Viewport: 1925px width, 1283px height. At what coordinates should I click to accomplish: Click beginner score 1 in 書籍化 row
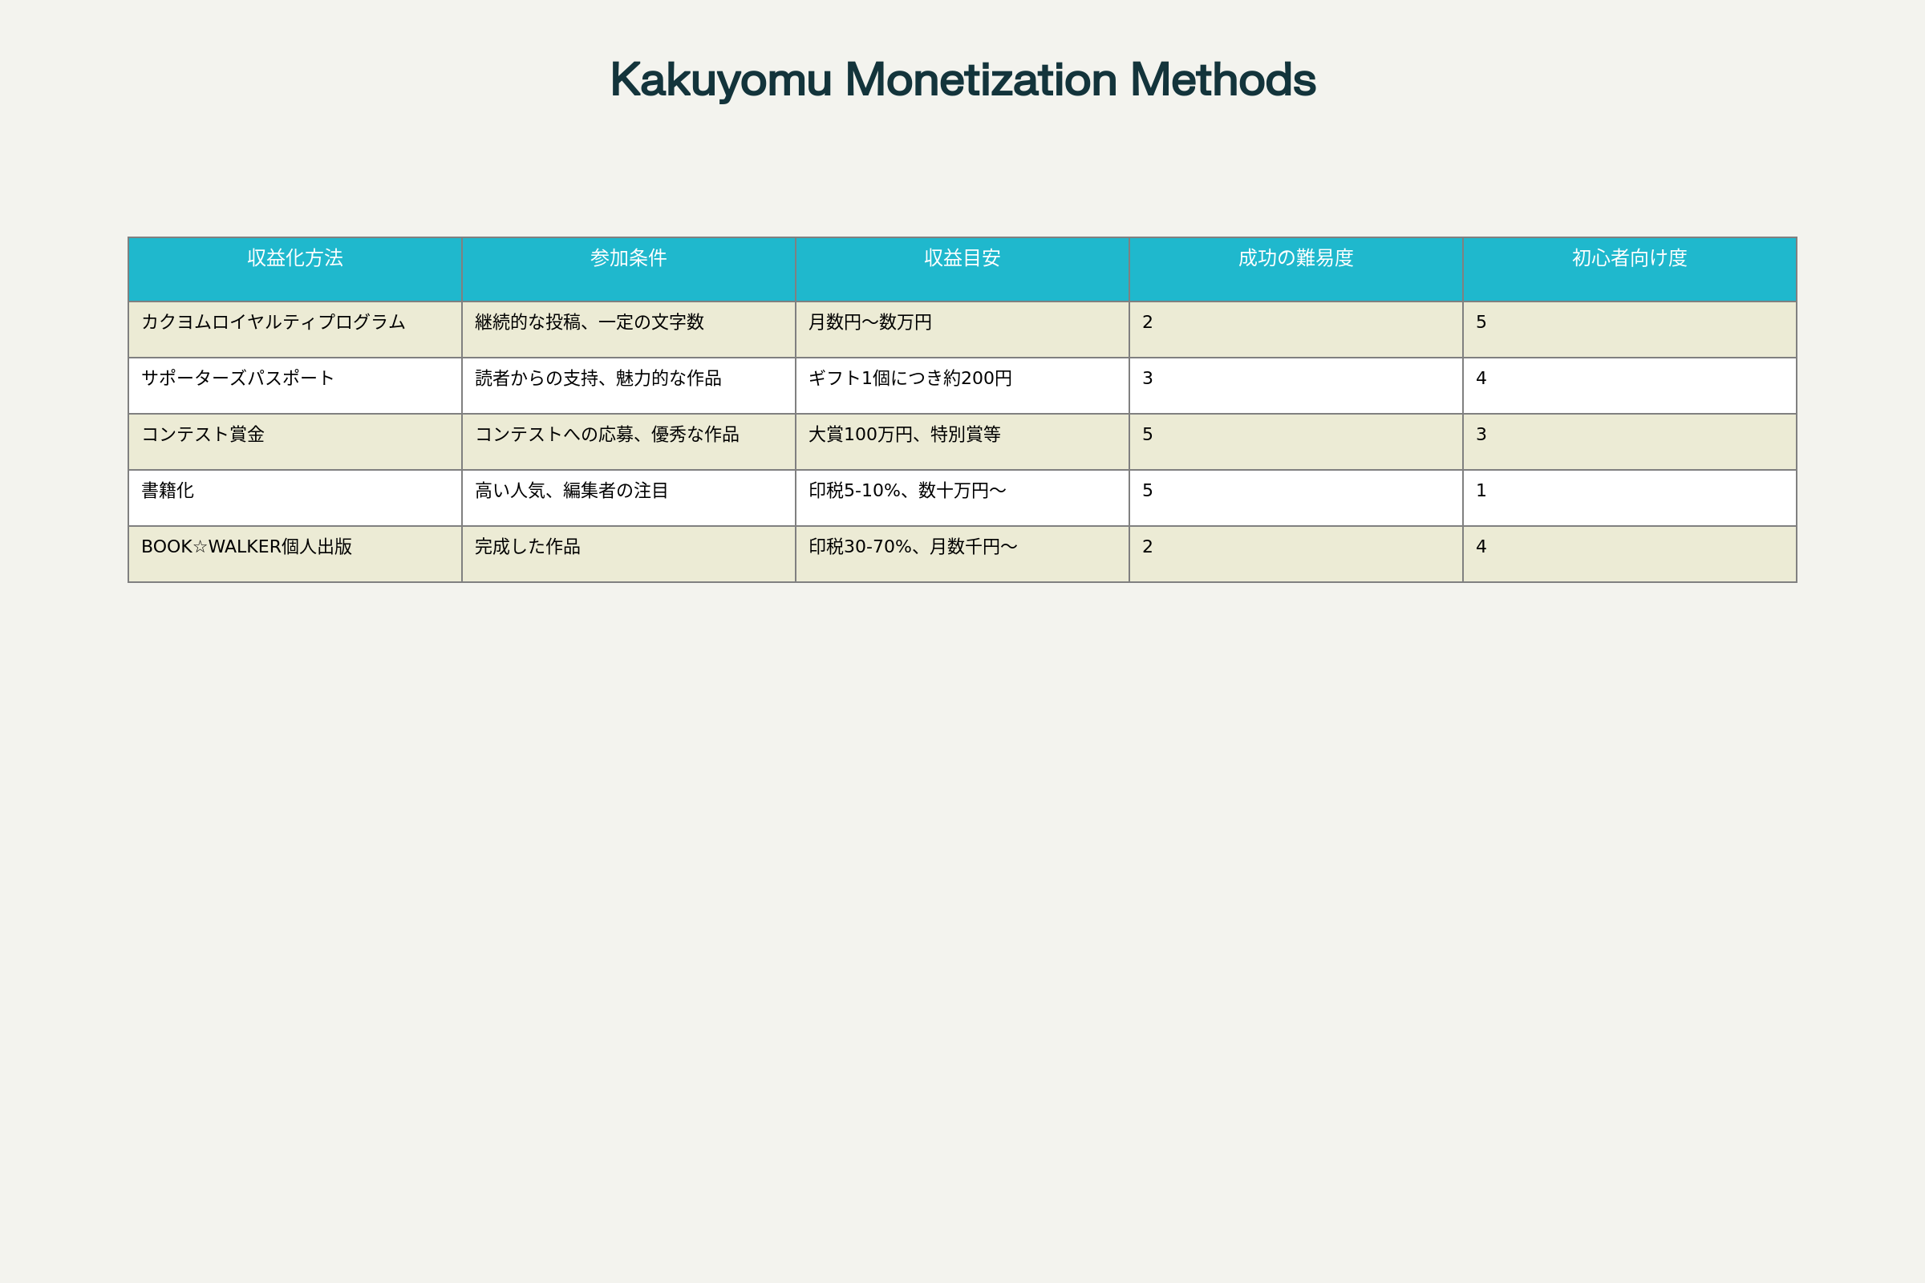1630,498
